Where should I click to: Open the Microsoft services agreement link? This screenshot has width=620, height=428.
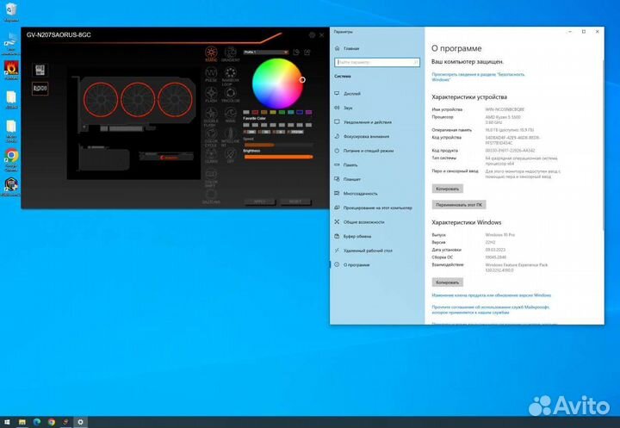coord(490,309)
